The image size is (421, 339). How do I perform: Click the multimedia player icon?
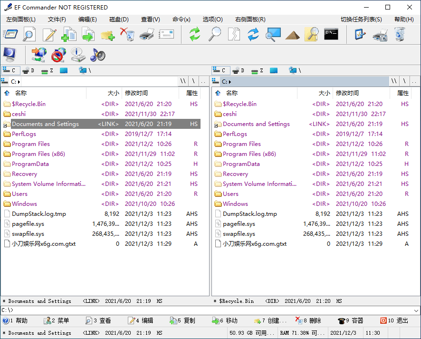pos(97,55)
